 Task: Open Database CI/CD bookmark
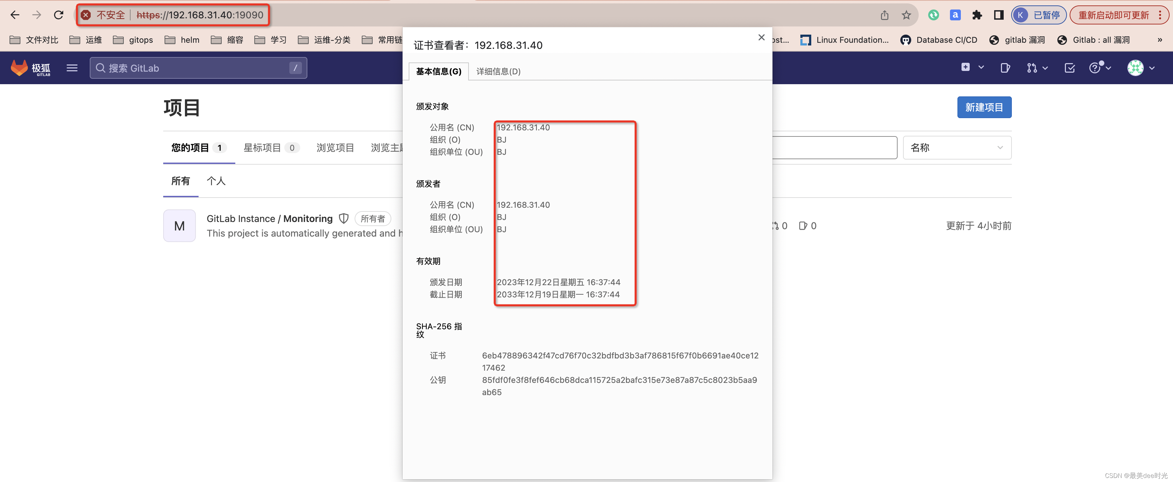pyautogui.click(x=939, y=40)
